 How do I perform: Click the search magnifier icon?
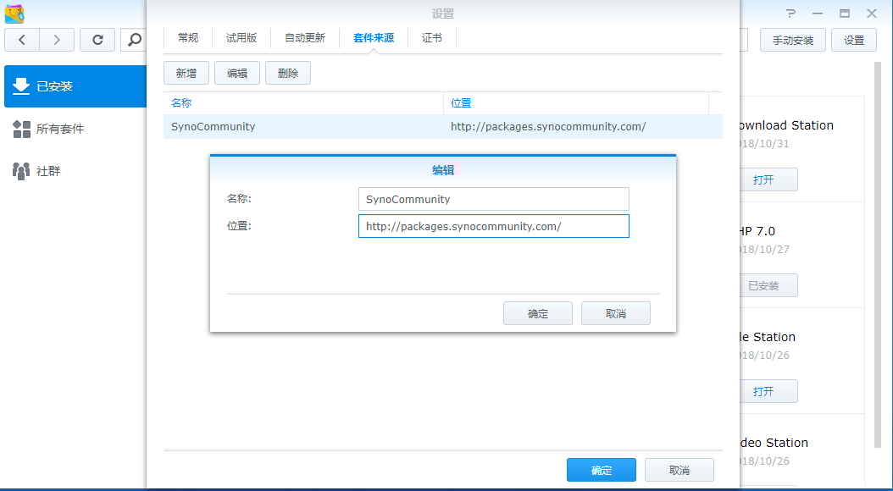click(x=134, y=40)
